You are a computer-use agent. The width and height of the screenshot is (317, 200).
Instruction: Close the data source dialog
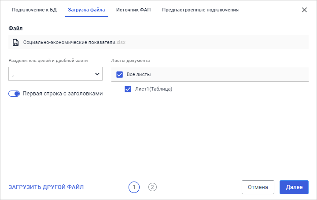[x=304, y=10]
